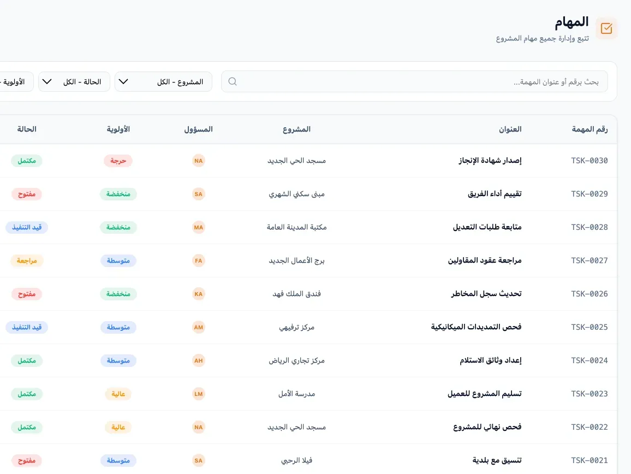Select title إعداد وثائق الاستلام

click(x=491, y=360)
